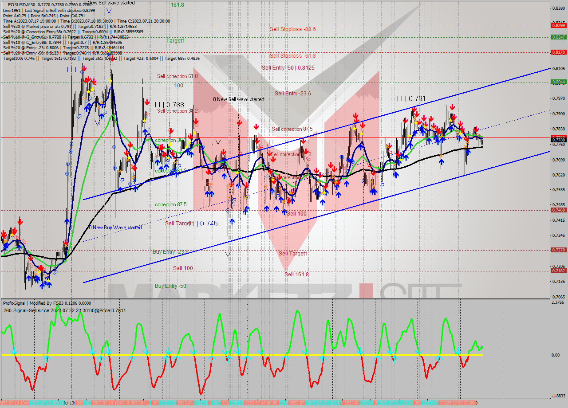Click the 'Sell correction 87.5' label
The image size is (568, 408).
click(x=292, y=129)
